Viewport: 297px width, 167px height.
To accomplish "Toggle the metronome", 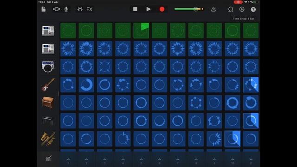I will click(x=213, y=9).
